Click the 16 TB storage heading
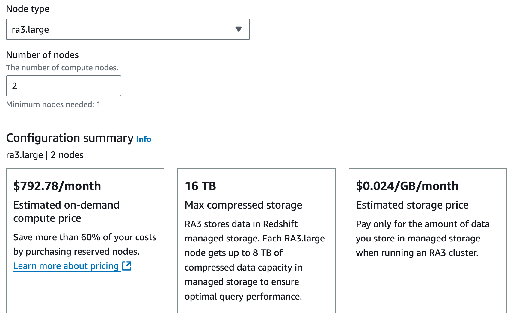Image resolution: width=513 pixels, height=322 pixels. pyautogui.click(x=200, y=186)
